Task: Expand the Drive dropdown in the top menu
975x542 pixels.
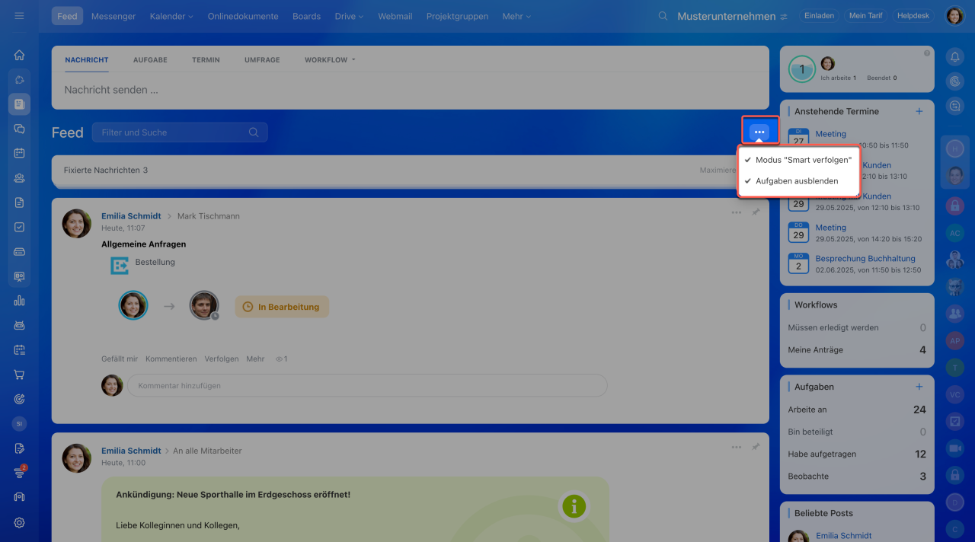Action: click(349, 16)
